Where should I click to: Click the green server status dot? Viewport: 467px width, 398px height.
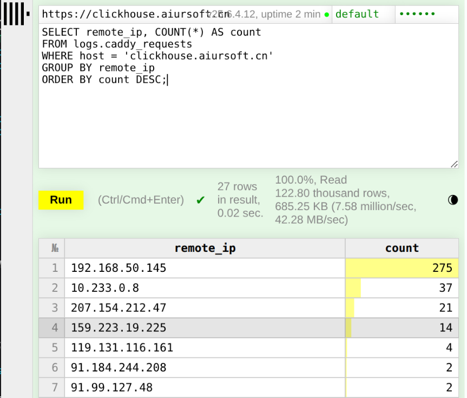pyautogui.click(x=327, y=15)
